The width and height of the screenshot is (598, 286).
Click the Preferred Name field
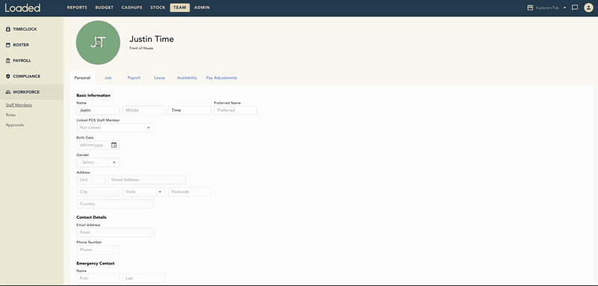(x=235, y=111)
